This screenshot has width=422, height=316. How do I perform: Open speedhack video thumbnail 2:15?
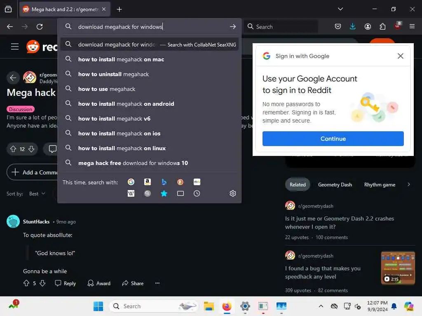pos(398,268)
